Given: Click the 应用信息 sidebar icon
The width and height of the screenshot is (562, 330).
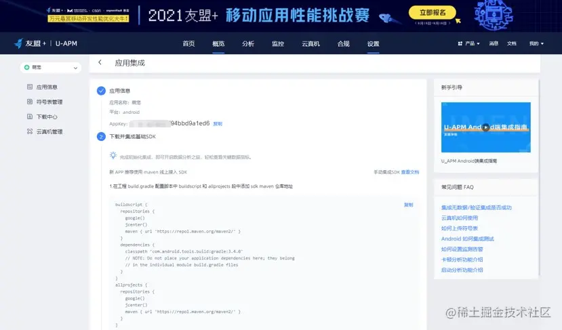Looking at the screenshot, I should coord(30,87).
